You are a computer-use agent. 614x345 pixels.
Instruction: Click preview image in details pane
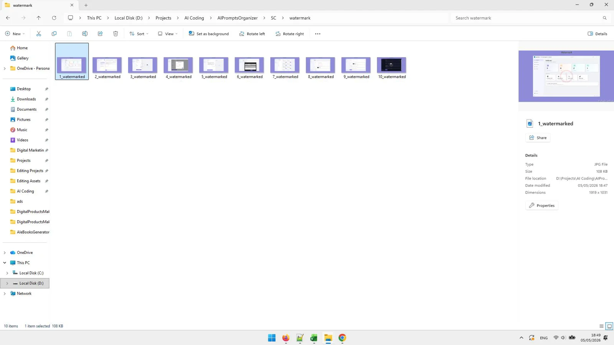click(x=566, y=76)
